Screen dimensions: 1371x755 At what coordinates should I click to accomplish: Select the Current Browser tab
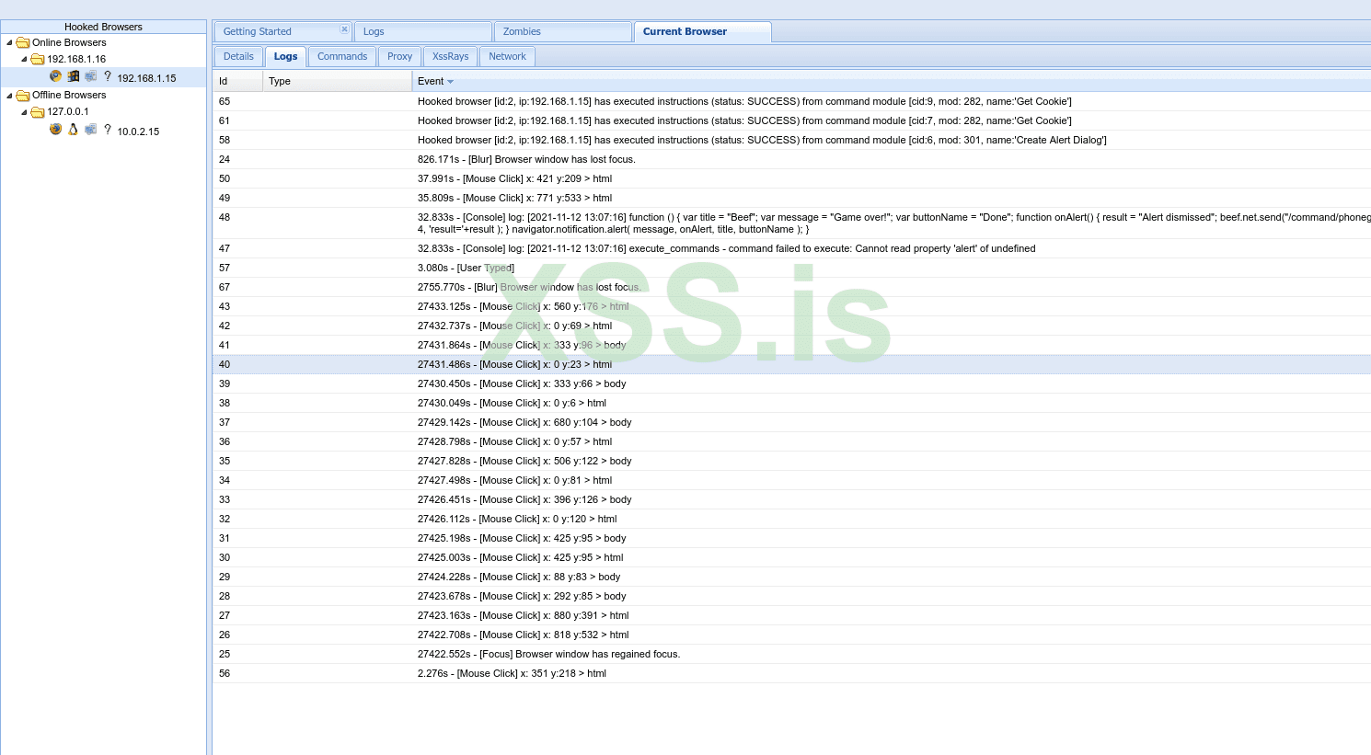703,31
